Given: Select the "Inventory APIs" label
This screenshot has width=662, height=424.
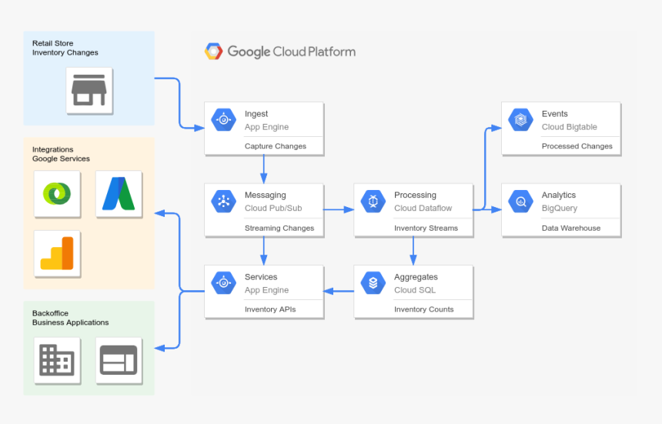Looking at the screenshot, I should [x=270, y=309].
